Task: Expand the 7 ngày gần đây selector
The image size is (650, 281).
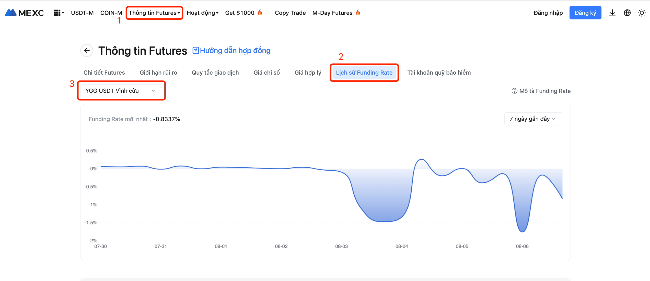Action: (533, 119)
